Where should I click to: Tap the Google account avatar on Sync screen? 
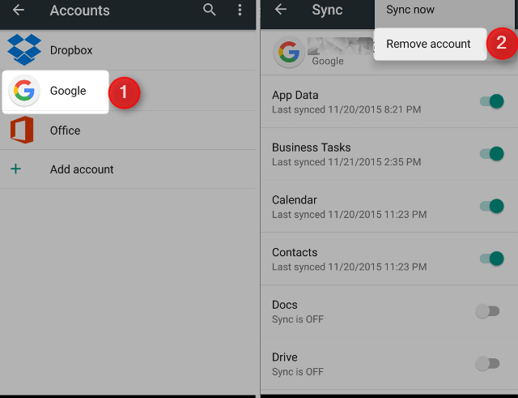[288, 53]
